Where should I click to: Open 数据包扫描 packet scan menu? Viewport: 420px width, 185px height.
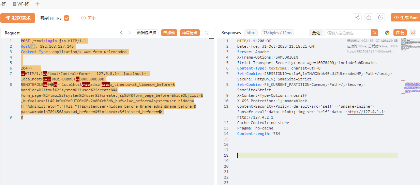[x=147, y=33]
